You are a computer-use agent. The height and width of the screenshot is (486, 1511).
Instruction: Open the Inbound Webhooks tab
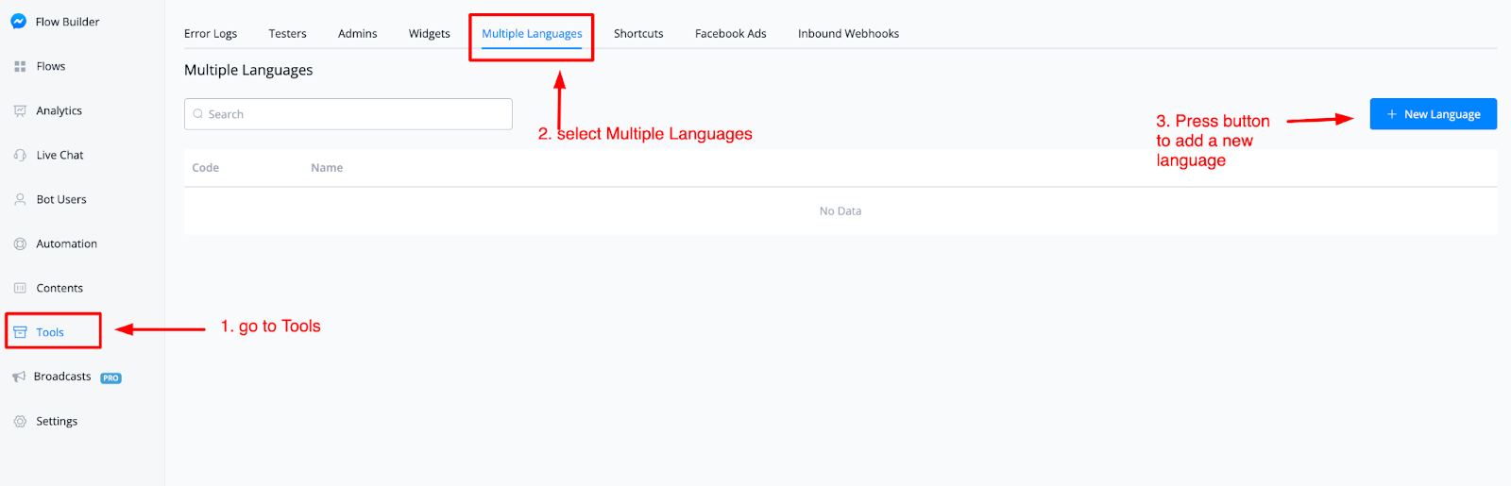848,33
